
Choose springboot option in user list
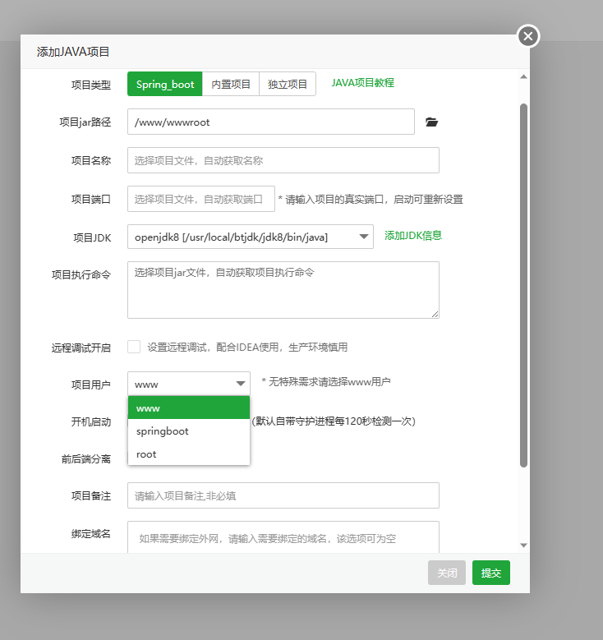[189, 431]
